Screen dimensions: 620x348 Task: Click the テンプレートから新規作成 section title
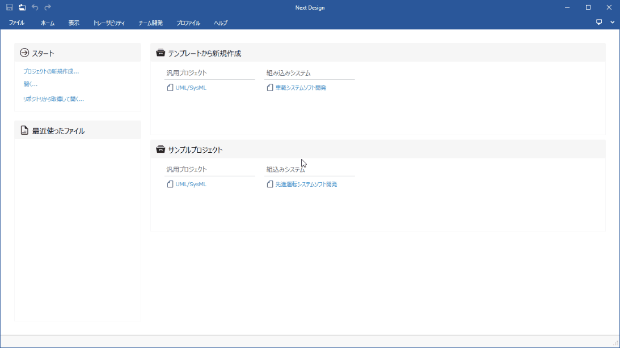coord(205,53)
